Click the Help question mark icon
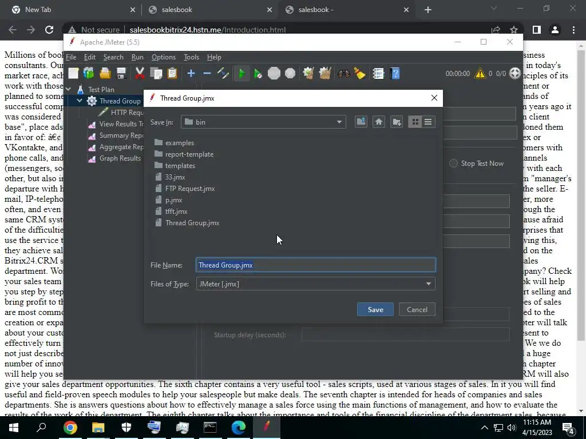 (x=395, y=74)
